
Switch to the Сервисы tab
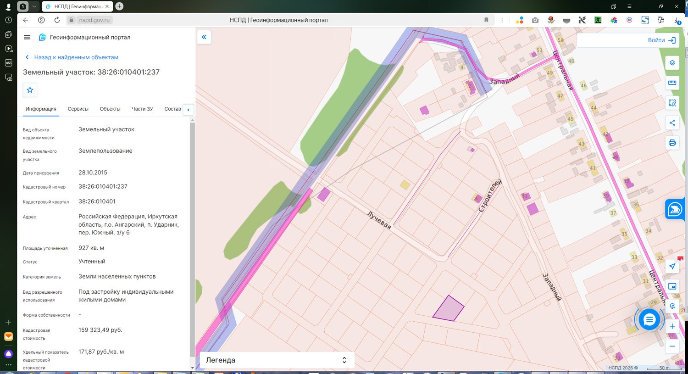click(78, 109)
